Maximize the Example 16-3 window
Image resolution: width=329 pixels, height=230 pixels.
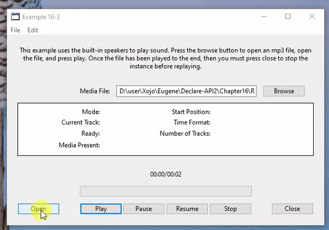click(x=288, y=16)
